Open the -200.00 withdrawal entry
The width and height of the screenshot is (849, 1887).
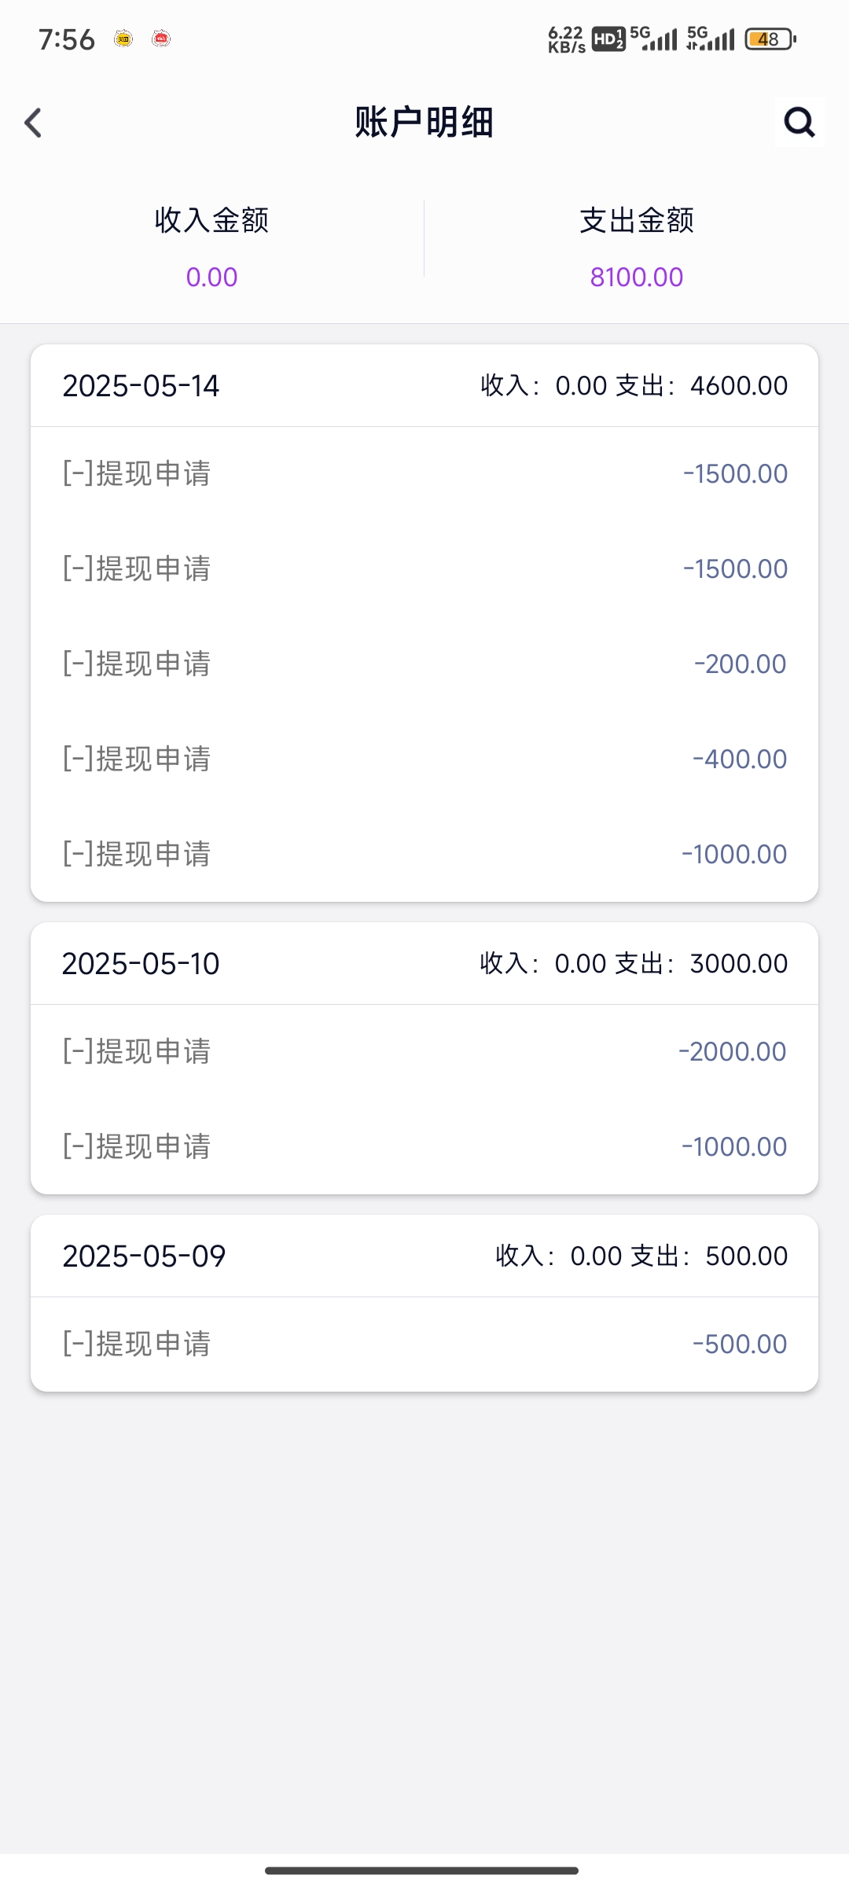coord(424,664)
